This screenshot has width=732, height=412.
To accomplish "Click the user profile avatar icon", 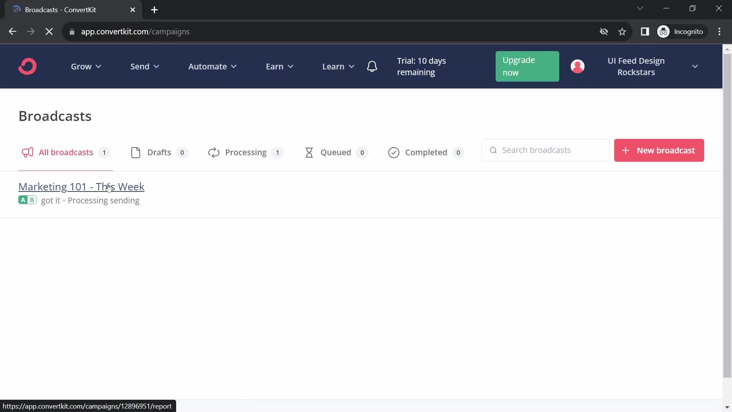I will (x=578, y=66).
